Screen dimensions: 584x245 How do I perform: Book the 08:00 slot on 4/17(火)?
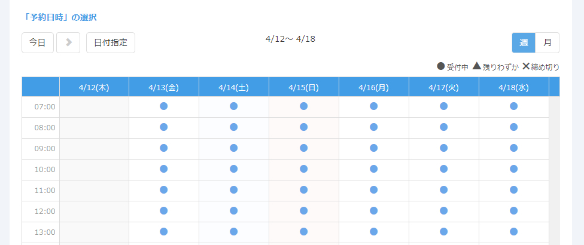coord(444,127)
